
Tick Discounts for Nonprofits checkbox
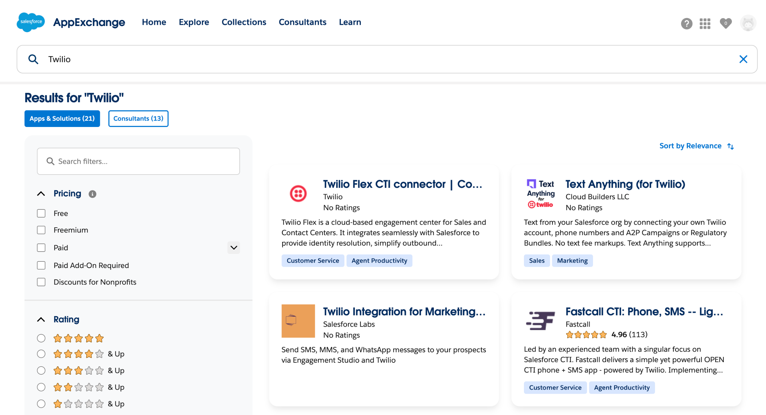(41, 282)
